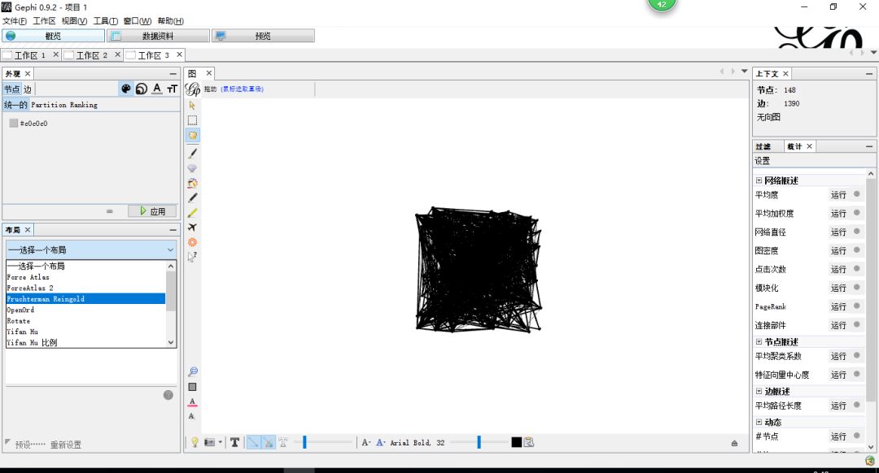Select the edit node attributes tool
This screenshot has height=473, width=879.
(192, 257)
